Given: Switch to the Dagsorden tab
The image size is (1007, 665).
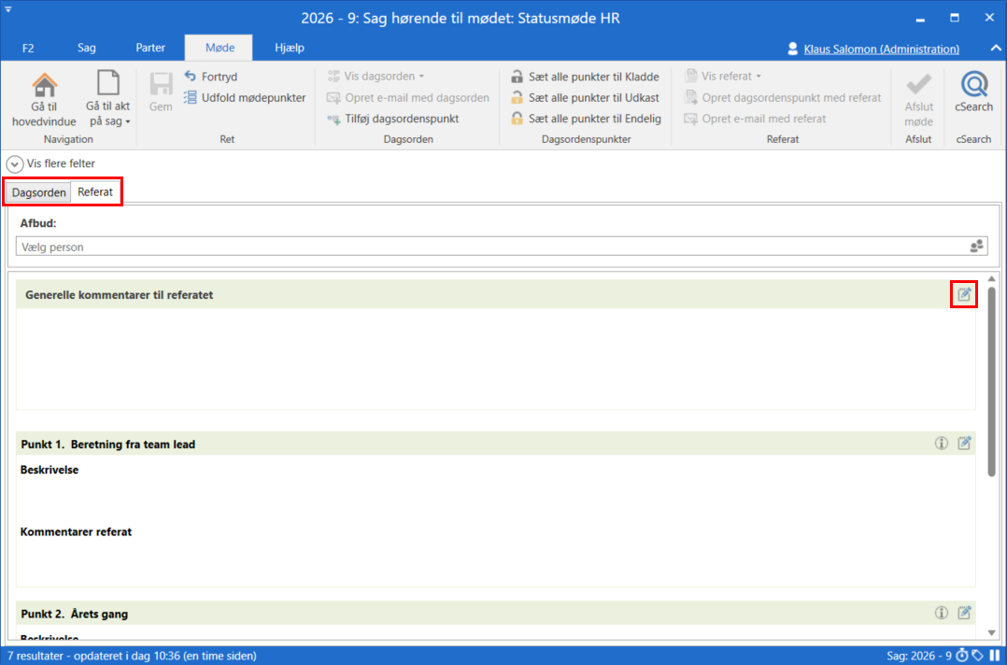Looking at the screenshot, I should point(38,192).
